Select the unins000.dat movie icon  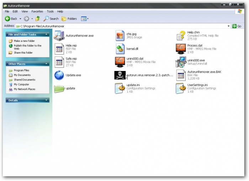120,62
